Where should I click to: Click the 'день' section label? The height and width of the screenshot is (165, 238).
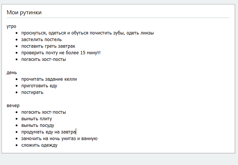point(12,73)
